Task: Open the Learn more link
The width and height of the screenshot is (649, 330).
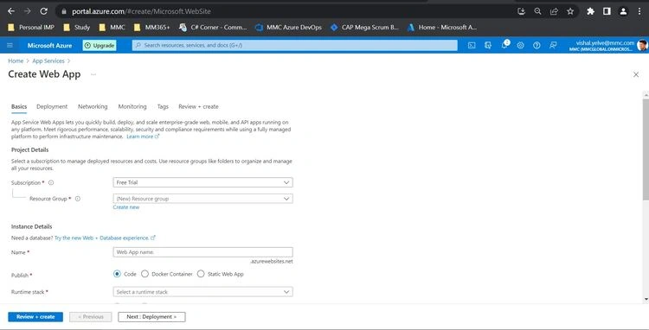Action: [x=143, y=136]
